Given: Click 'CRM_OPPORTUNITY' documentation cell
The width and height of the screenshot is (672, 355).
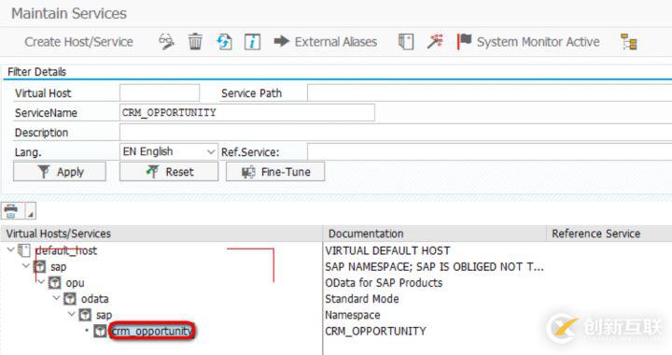Looking at the screenshot, I should point(375,331).
